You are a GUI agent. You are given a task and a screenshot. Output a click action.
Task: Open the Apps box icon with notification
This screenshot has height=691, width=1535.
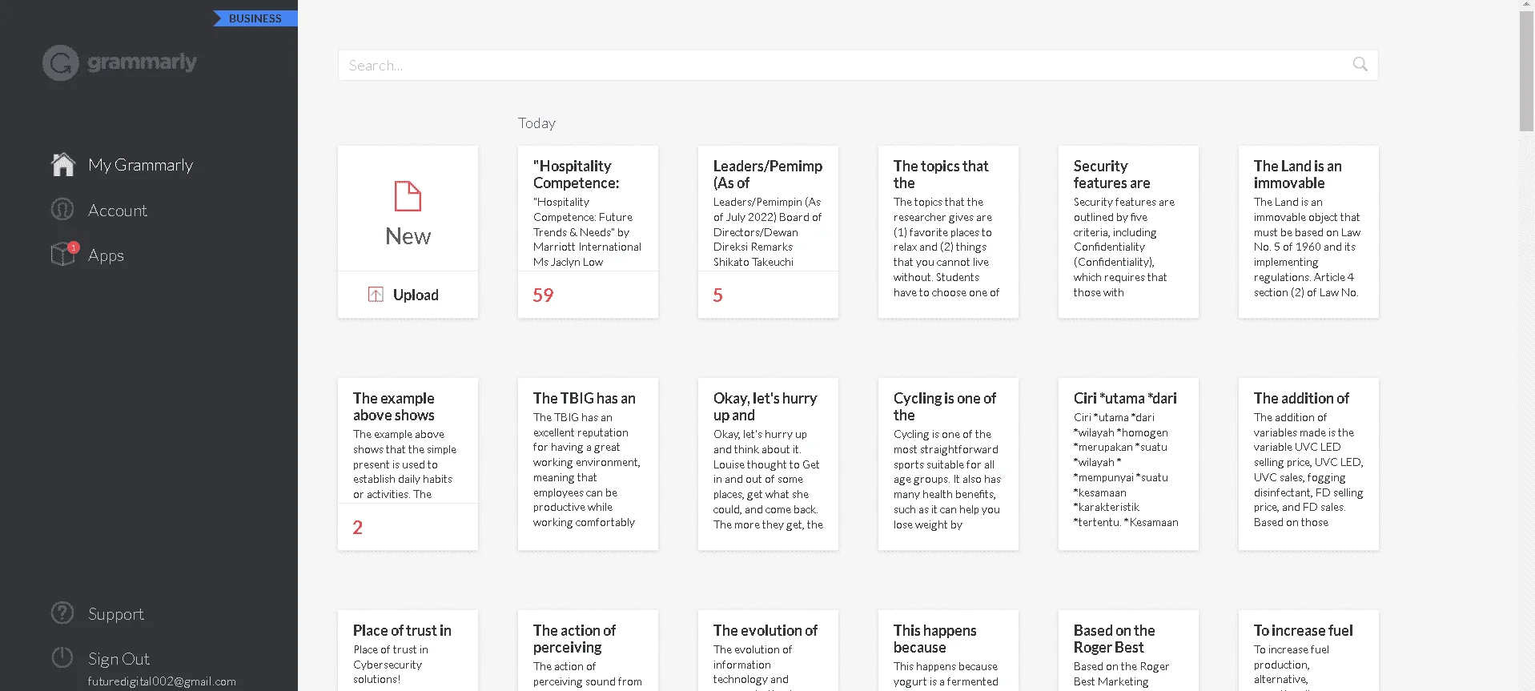[64, 253]
